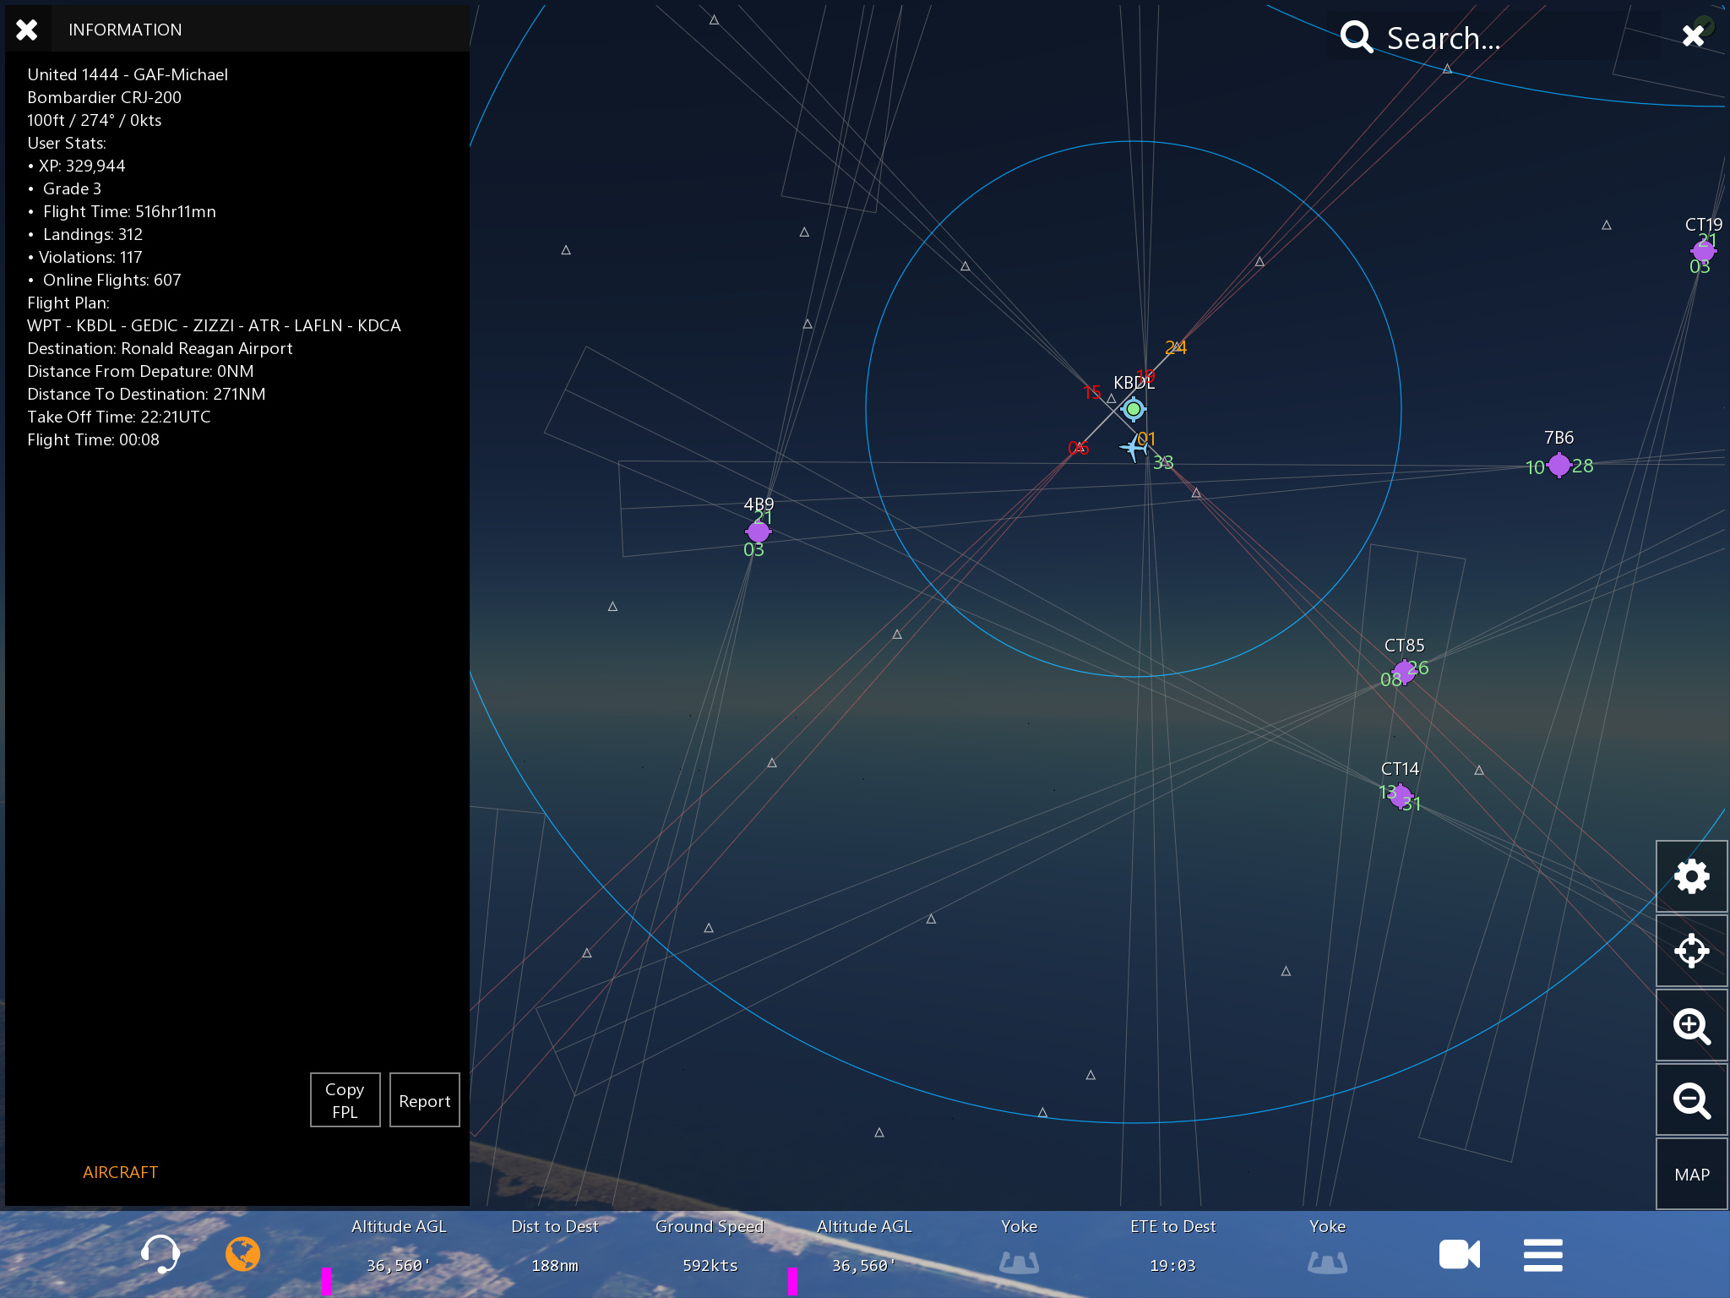Select the CT85 airport marker
Viewport: 1730px width, 1298px height.
(1404, 672)
